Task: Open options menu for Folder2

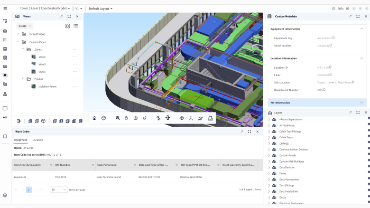Action: point(75,79)
